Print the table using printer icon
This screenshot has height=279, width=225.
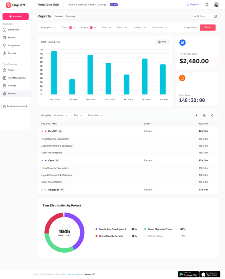204,115
